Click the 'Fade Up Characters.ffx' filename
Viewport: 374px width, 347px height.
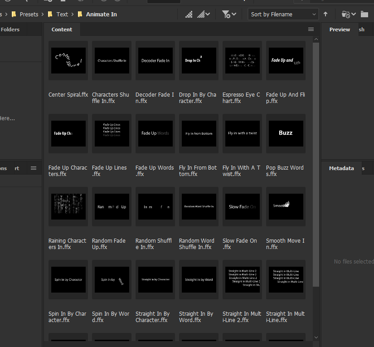tap(68, 171)
